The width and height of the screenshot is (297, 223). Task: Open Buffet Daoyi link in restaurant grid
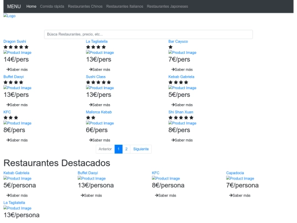(x=13, y=77)
